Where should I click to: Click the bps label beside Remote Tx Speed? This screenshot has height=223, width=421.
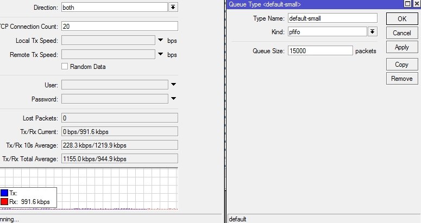[x=172, y=55]
